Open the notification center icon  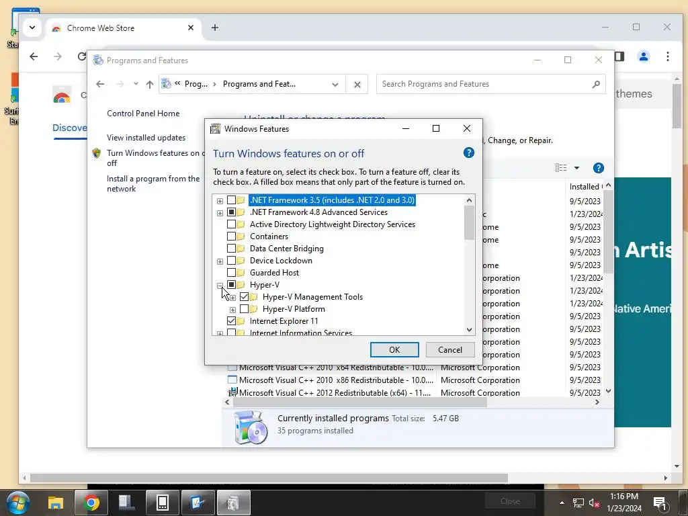pos(660,503)
